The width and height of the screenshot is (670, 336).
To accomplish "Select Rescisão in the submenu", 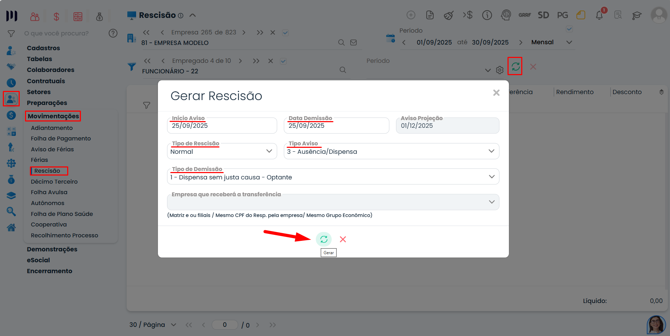I will point(47,171).
